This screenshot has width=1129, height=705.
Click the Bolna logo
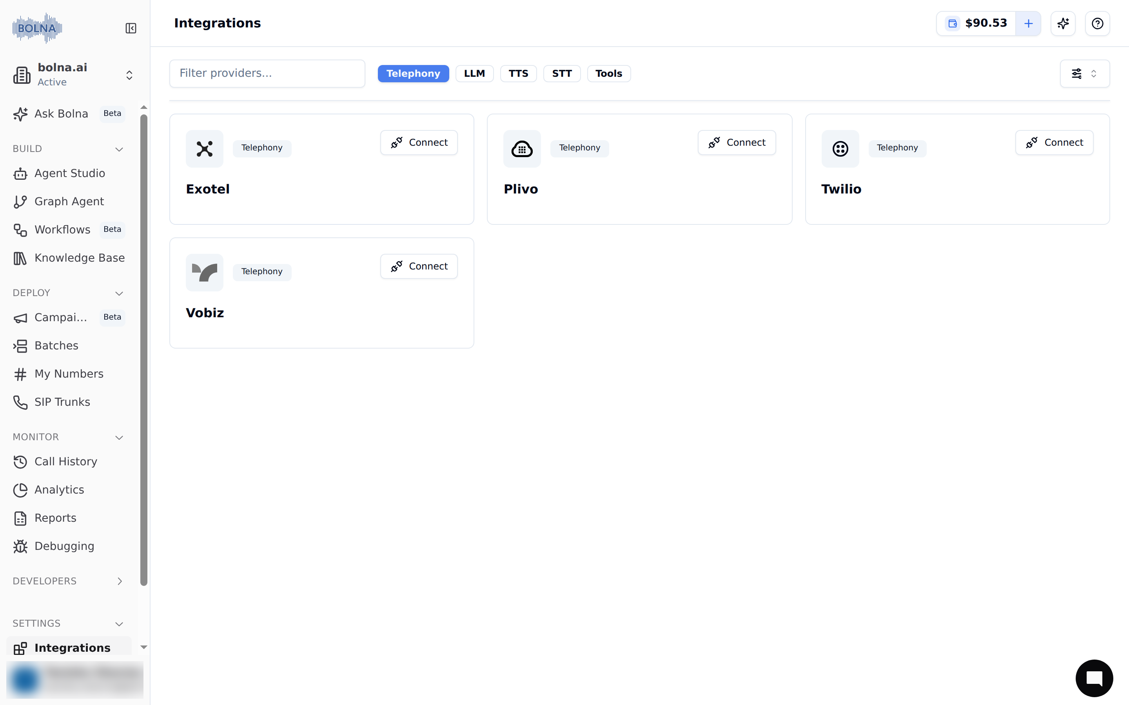click(x=37, y=28)
